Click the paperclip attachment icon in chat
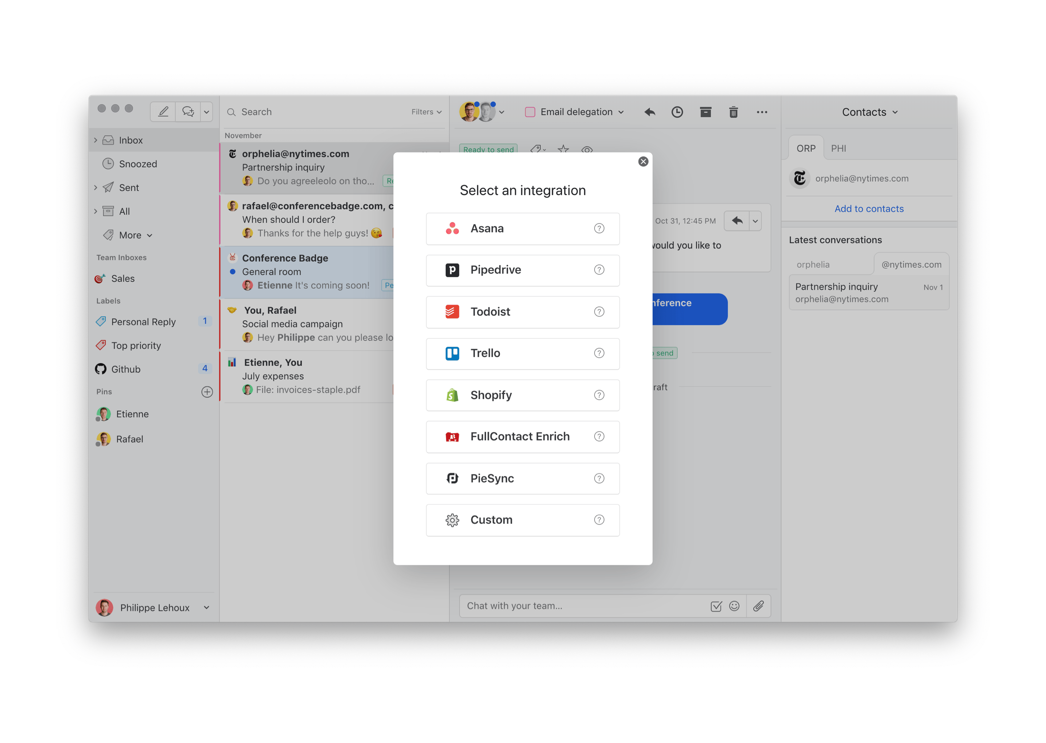This screenshot has height=743, width=1046. [x=758, y=606]
